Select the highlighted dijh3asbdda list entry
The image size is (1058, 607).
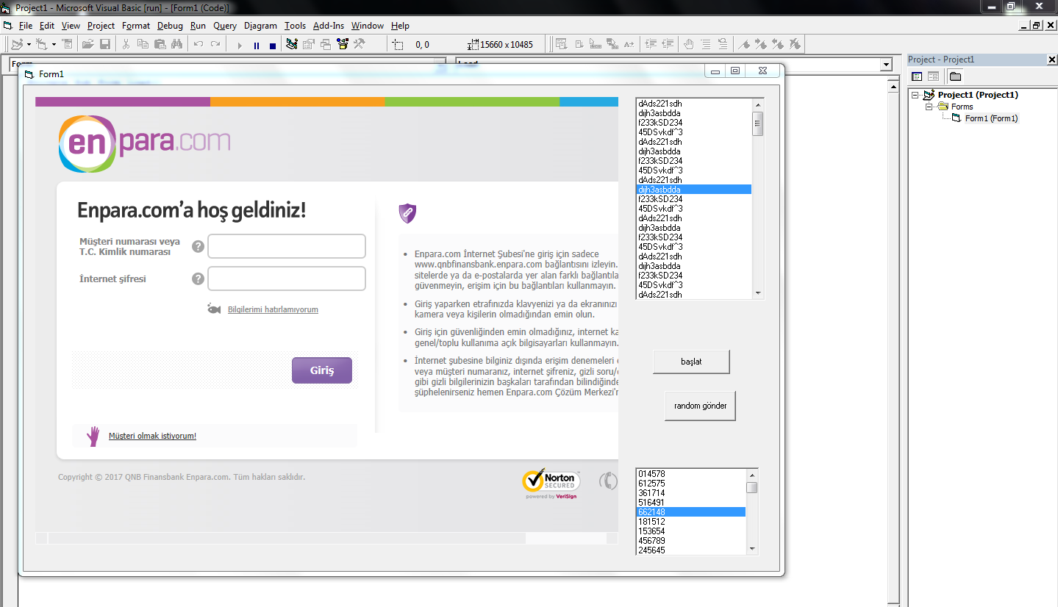click(x=694, y=190)
